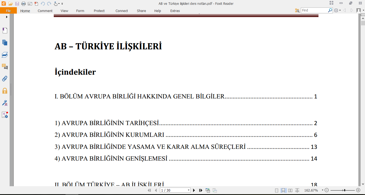Toggle continuous facing page layout
This screenshot has height=195, width=365.
tap(297, 190)
